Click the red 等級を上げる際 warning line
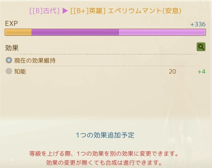This screenshot has width=212, height=168. click(x=104, y=153)
